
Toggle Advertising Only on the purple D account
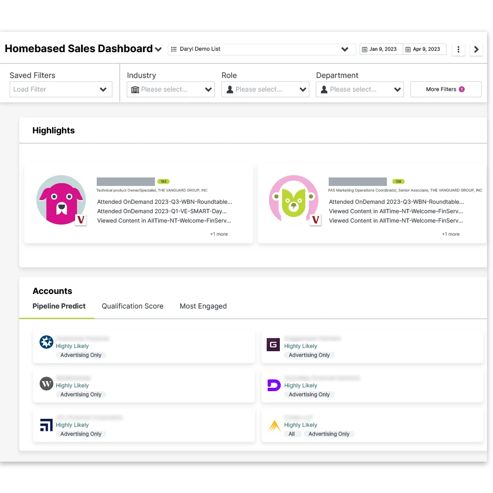pyautogui.click(x=309, y=394)
